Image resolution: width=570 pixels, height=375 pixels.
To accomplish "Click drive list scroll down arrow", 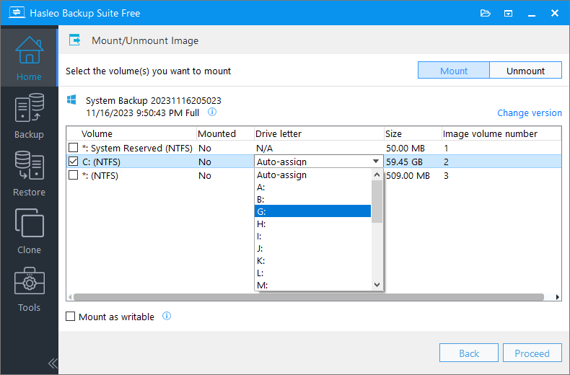I will click(x=377, y=285).
